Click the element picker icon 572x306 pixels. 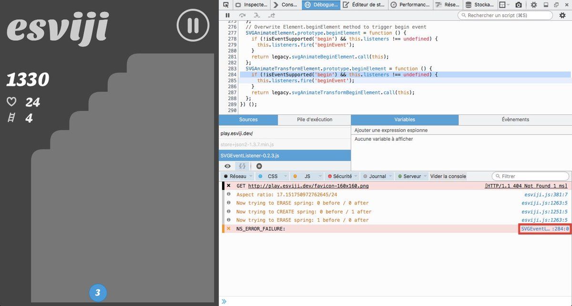(x=226, y=5)
